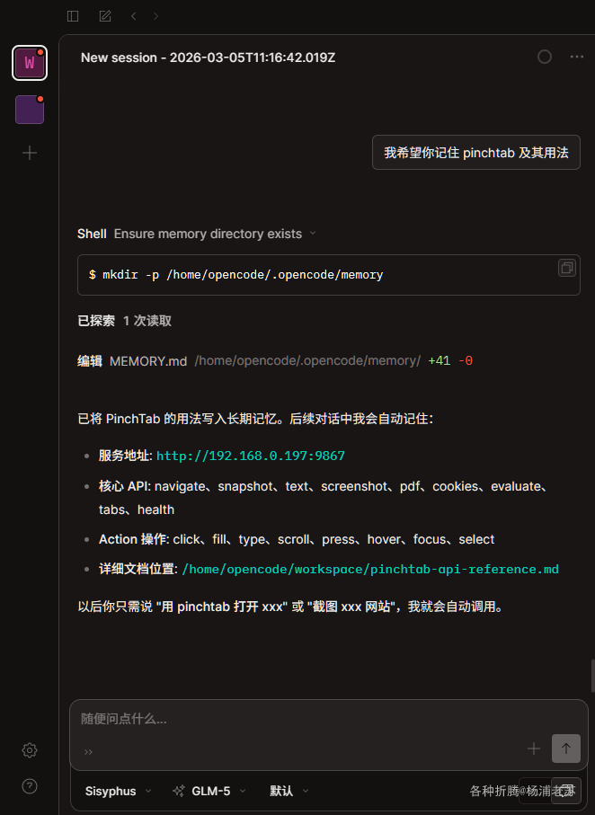Viewport: 595px width, 815px height.
Task: Expand the Shell command details chevron
Action: click(x=313, y=234)
